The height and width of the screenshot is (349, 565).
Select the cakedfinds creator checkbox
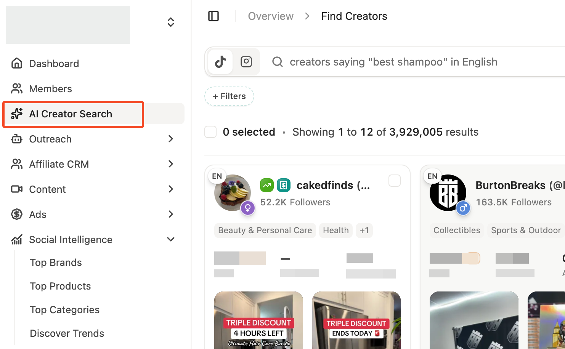coord(395,181)
